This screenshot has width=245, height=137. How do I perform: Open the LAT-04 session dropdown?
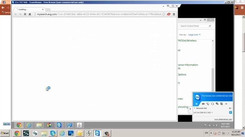pos(212,113)
